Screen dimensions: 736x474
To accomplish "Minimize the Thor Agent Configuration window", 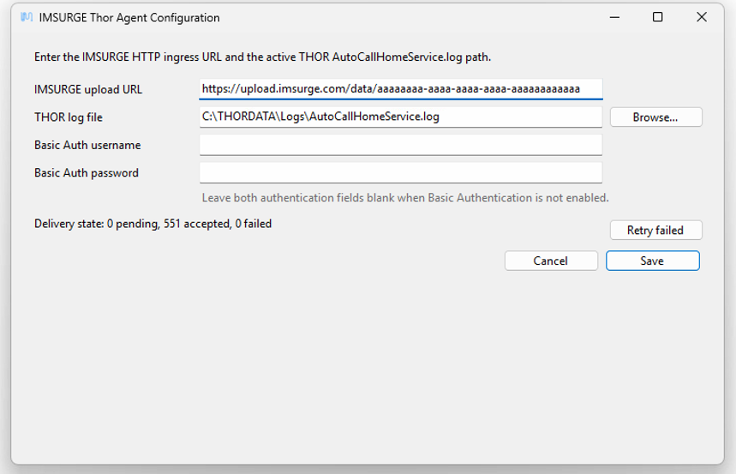I will click(x=614, y=17).
